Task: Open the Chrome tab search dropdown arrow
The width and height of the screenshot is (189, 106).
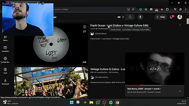Action: coord(3,3)
